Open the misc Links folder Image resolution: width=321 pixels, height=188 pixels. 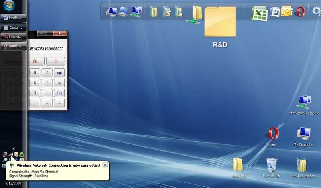(x=238, y=165)
